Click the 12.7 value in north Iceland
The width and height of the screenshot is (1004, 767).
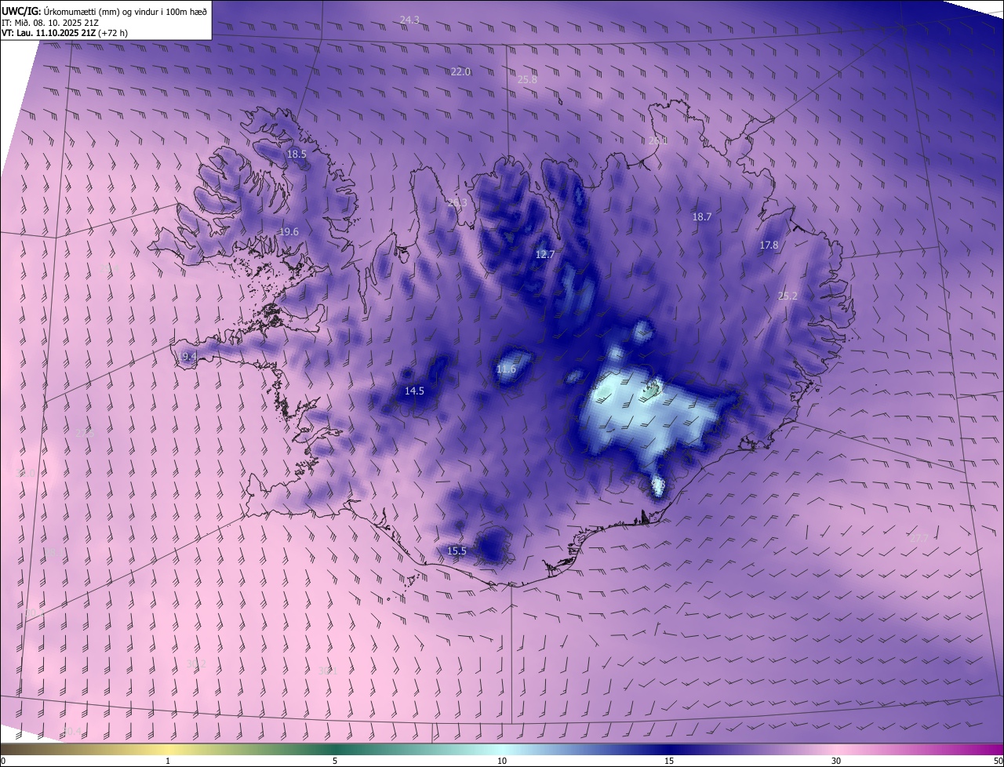tap(545, 254)
